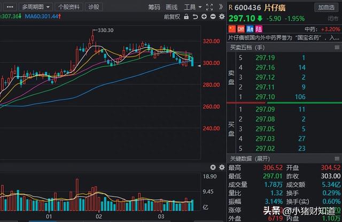Click sell level 4 price 297.16
The image size is (342, 222).
tap(265, 67)
